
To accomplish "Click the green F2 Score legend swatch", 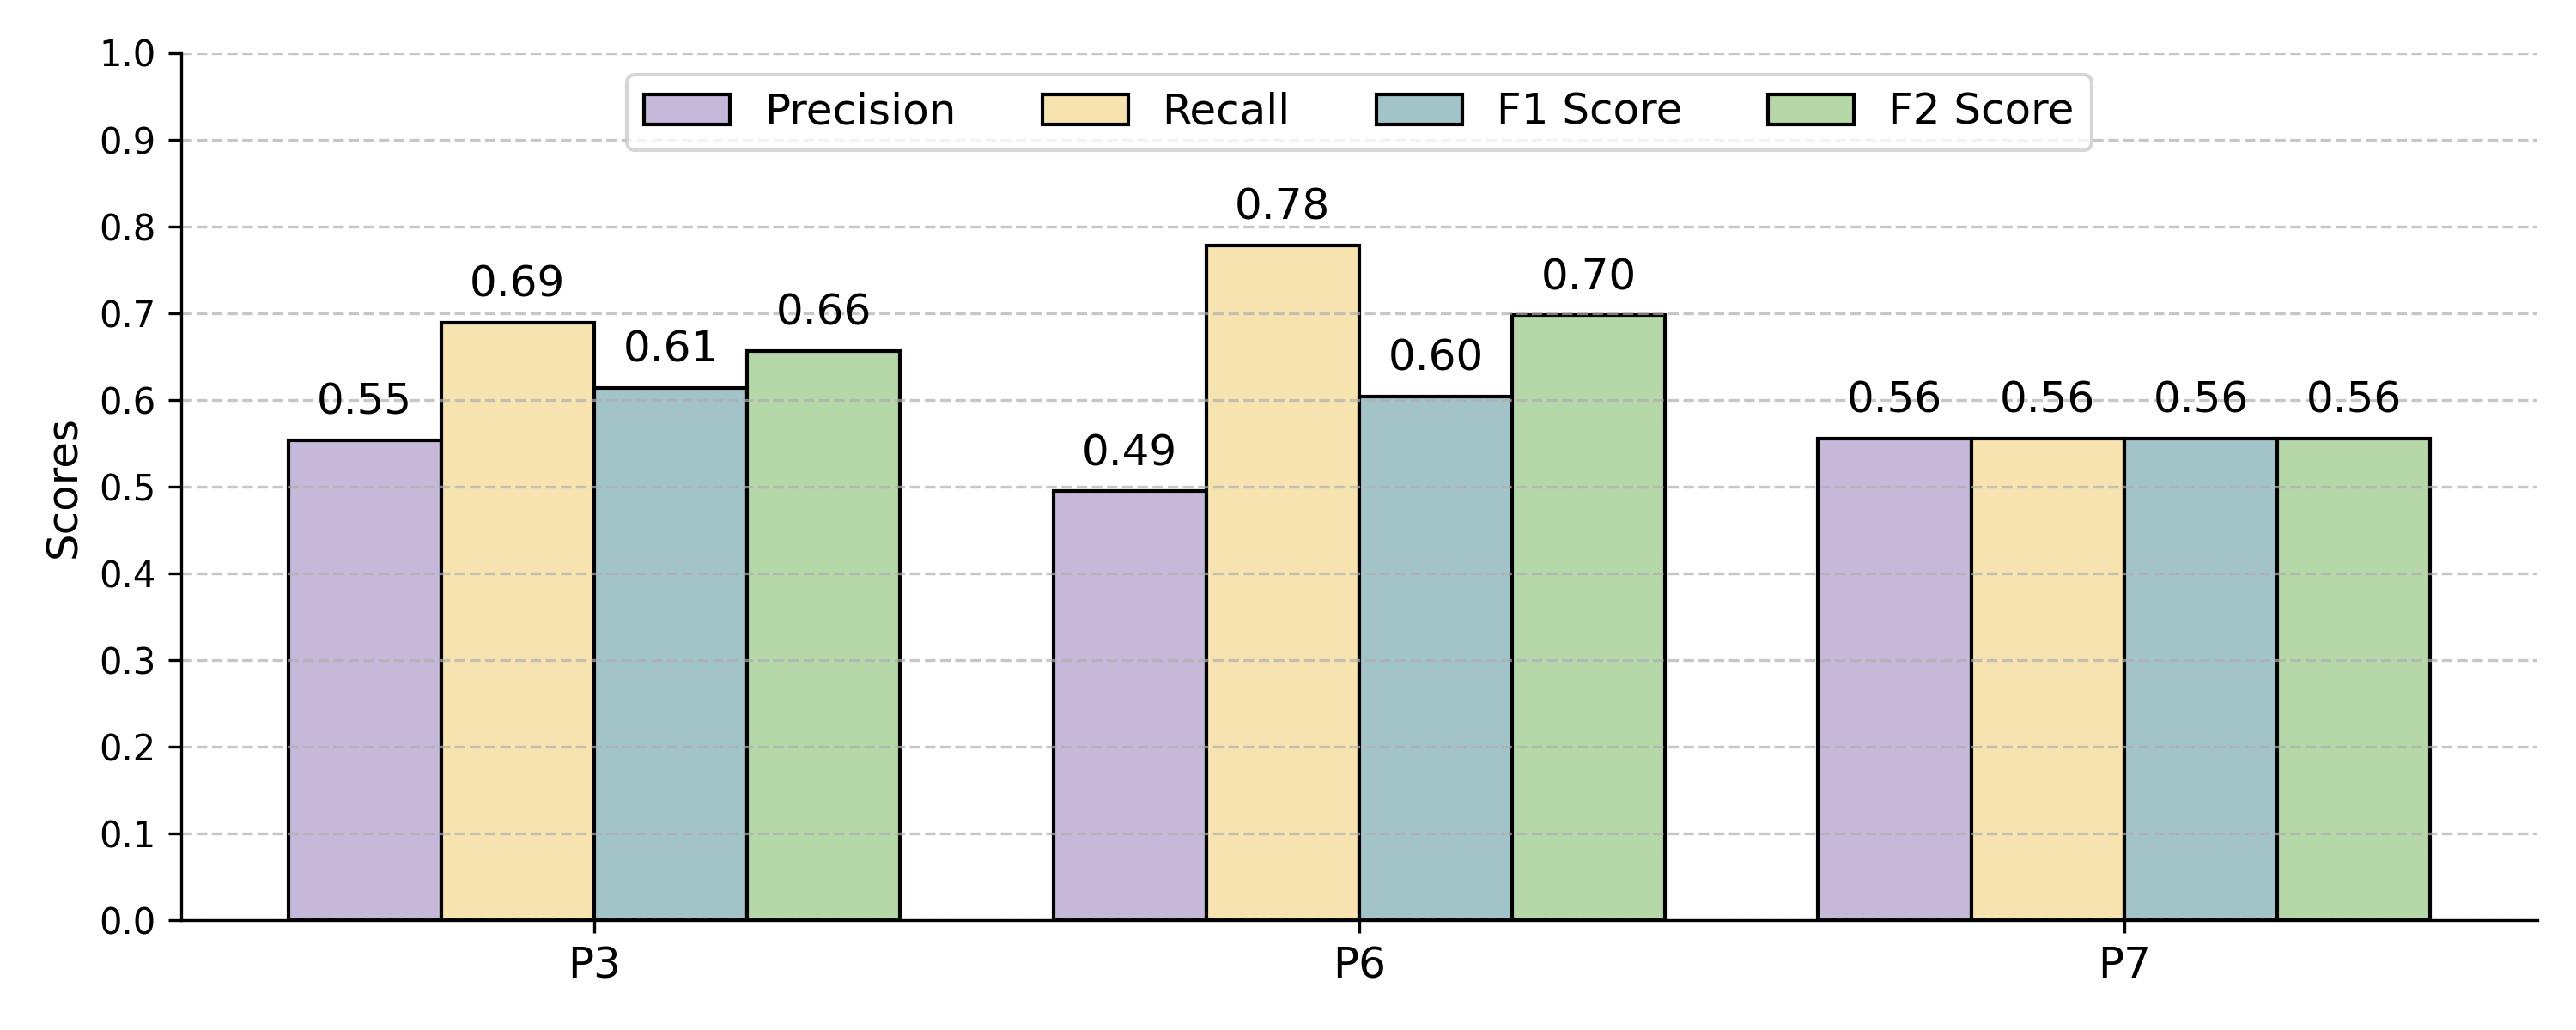I will pos(1810,109).
